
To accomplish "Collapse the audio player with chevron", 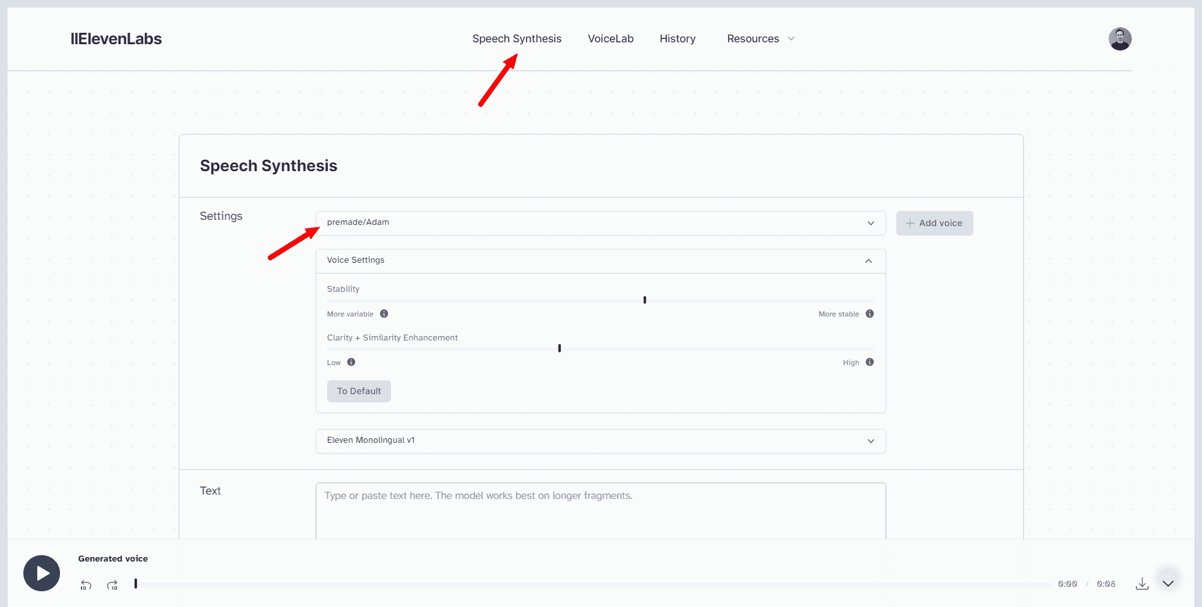I will coord(1168,584).
